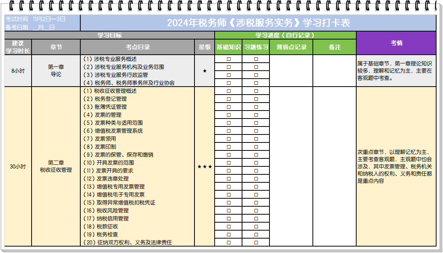Select the 学习目标 header cell

(109, 35)
